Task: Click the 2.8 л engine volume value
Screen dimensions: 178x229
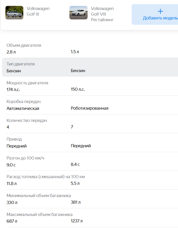Action: [x=11, y=52]
